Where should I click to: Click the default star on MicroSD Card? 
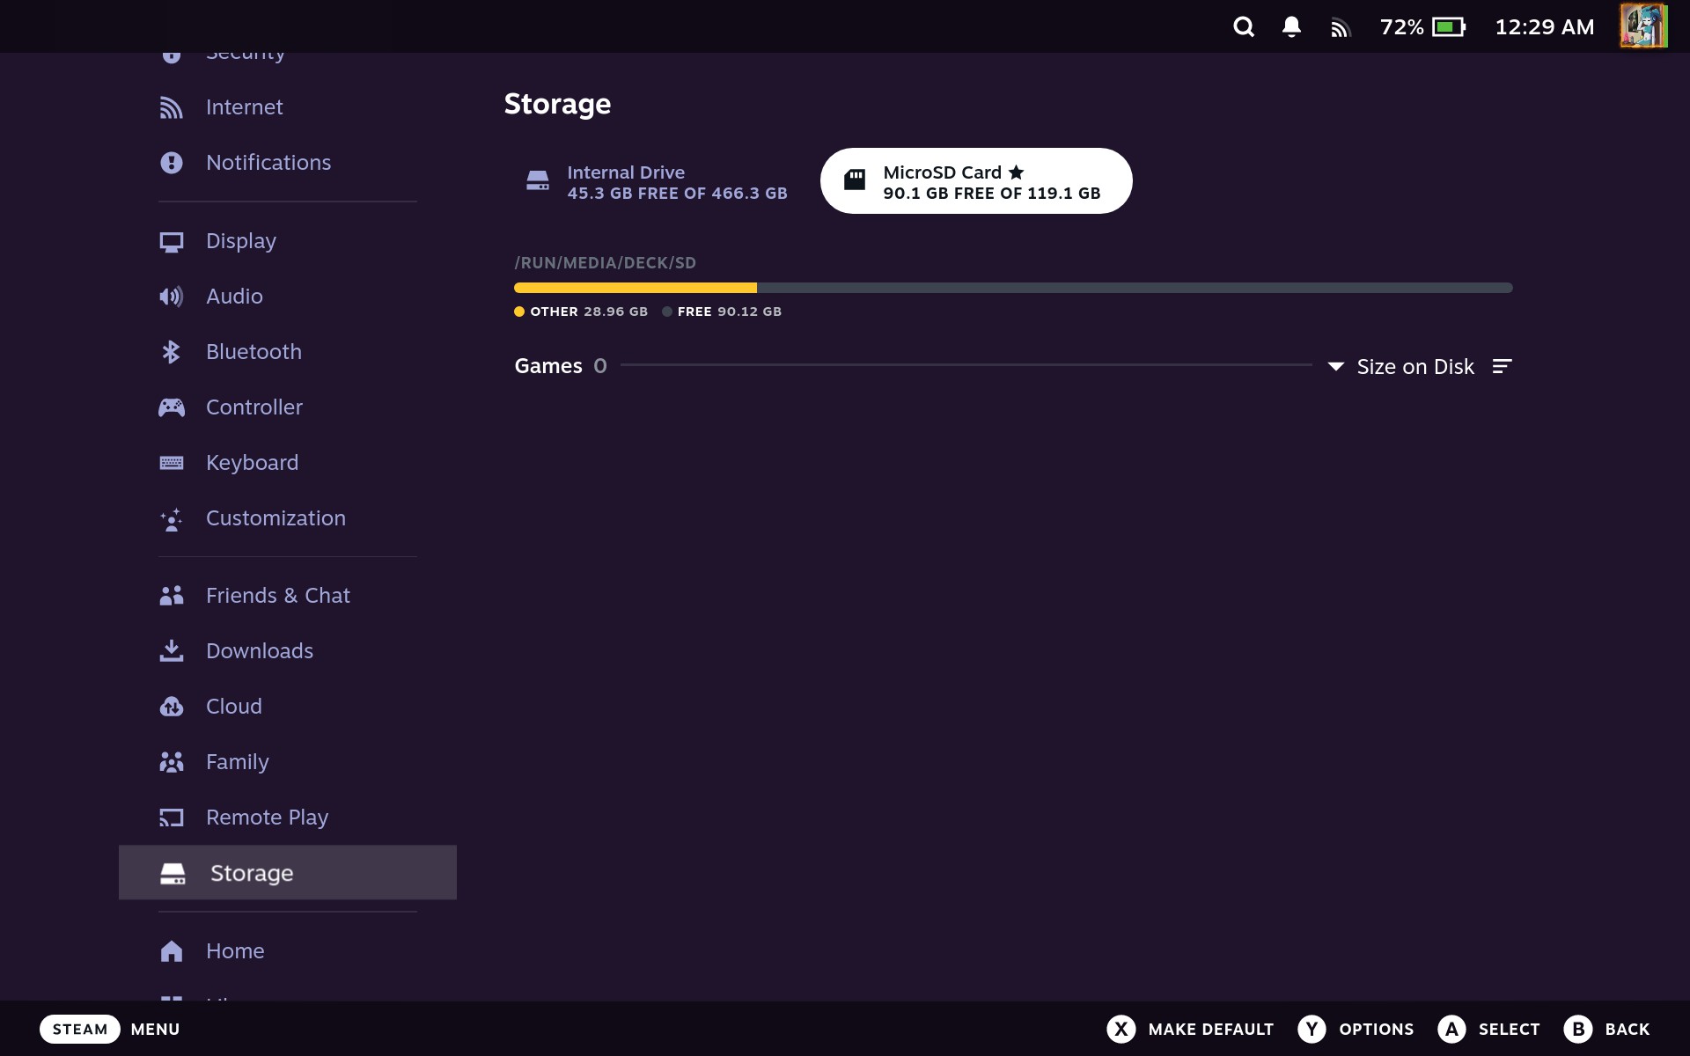point(1016,172)
